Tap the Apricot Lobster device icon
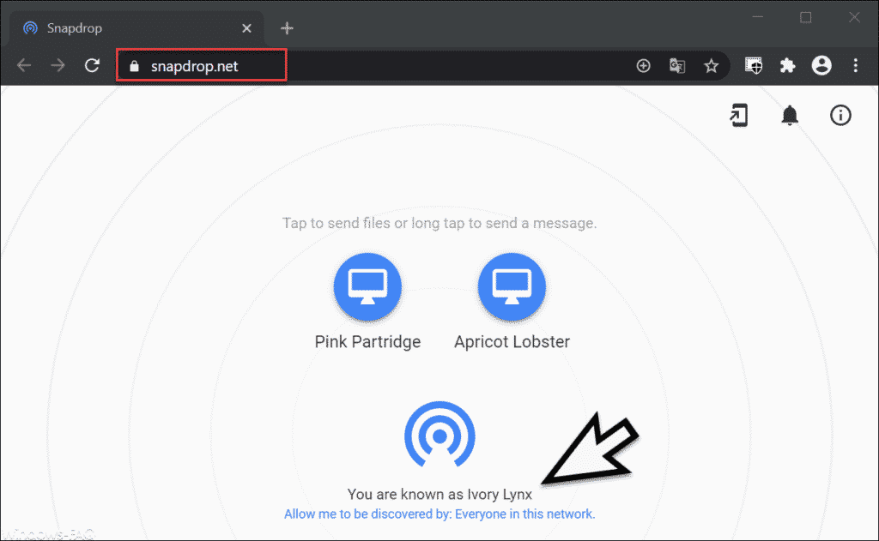 coord(512,286)
